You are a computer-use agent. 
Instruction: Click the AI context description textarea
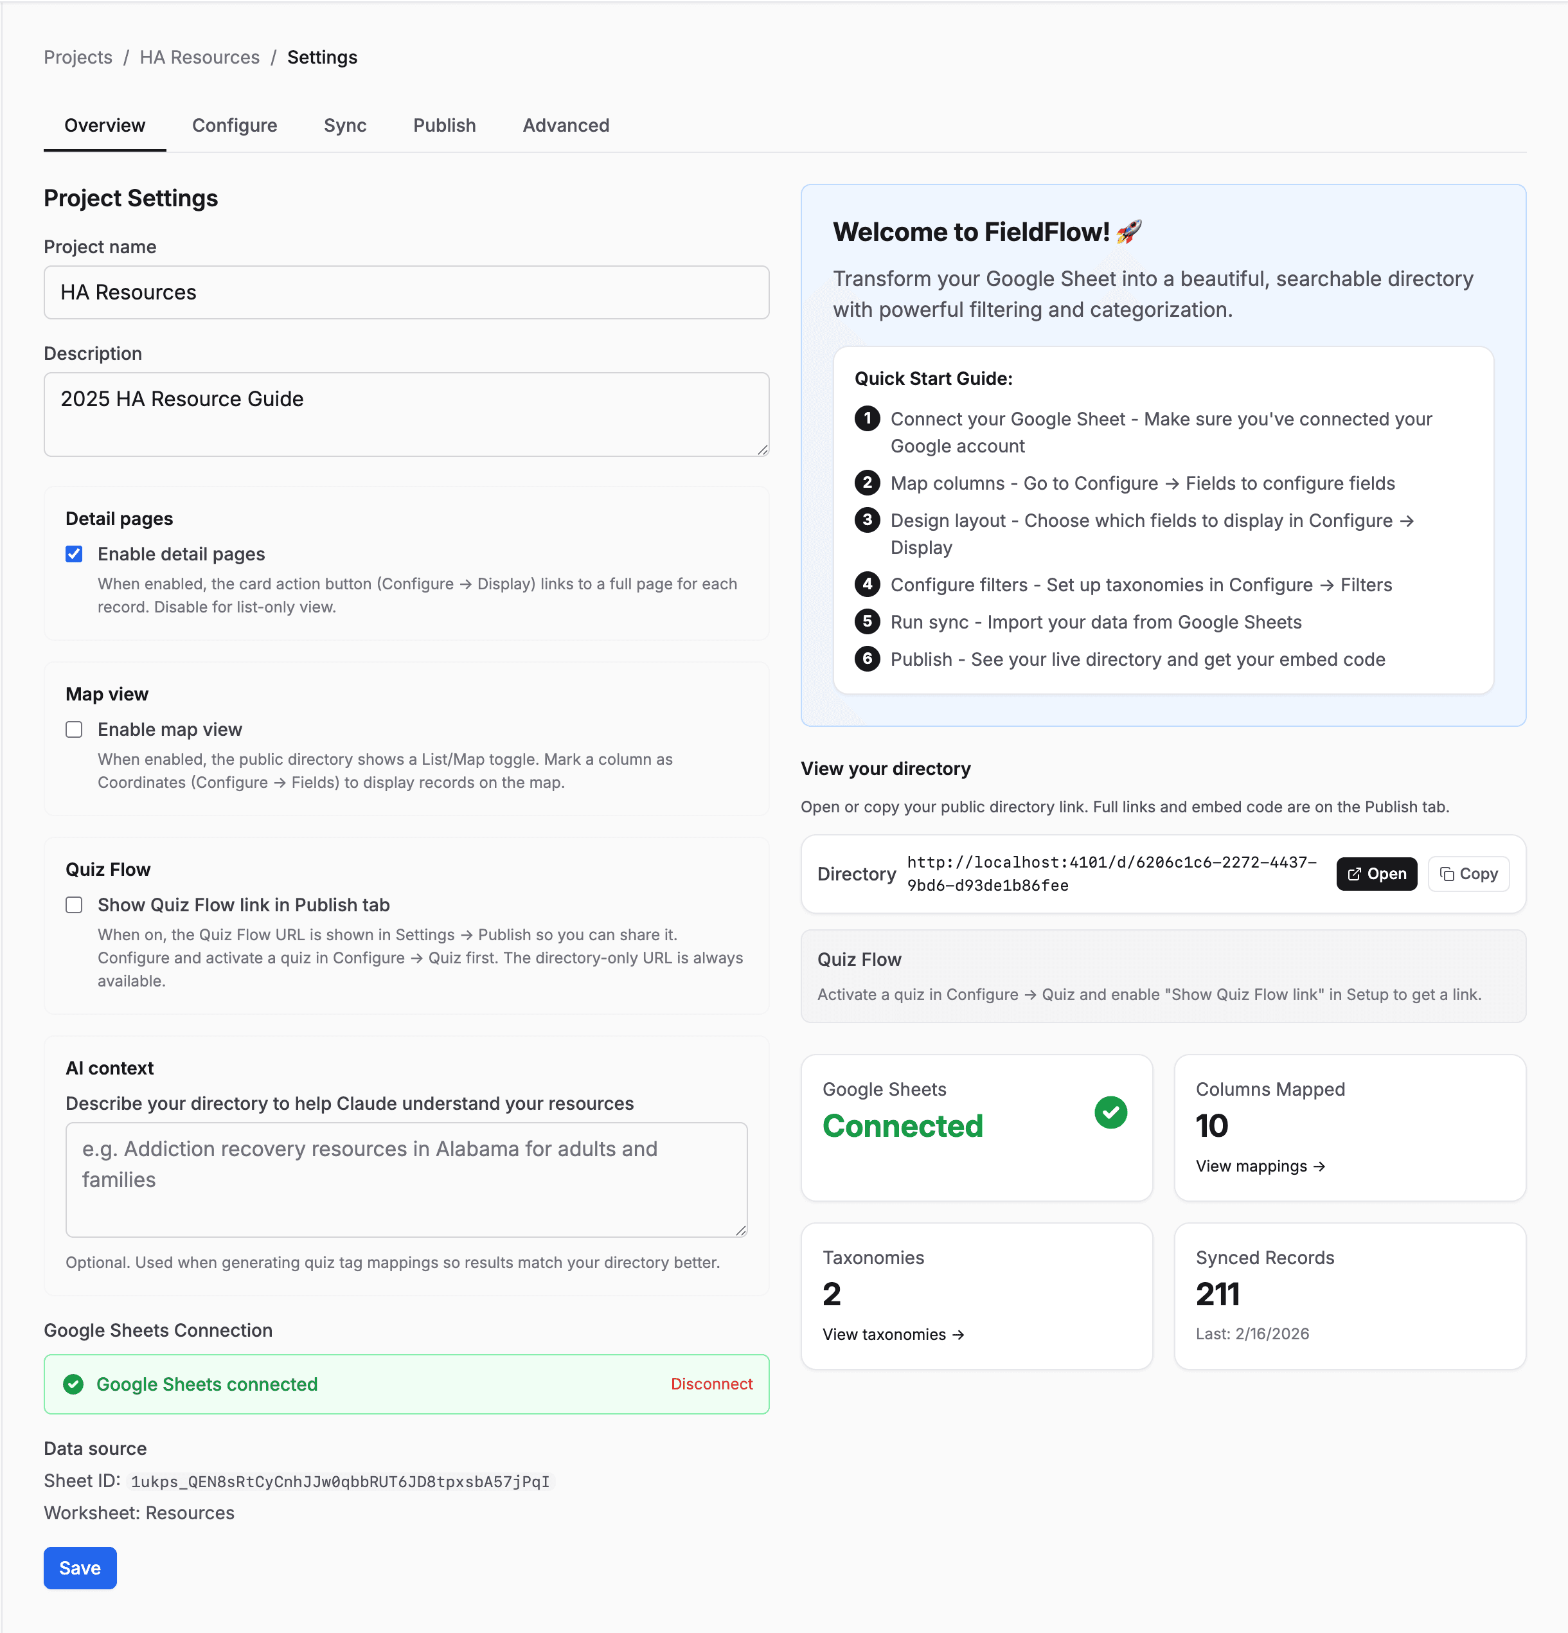coord(405,1180)
